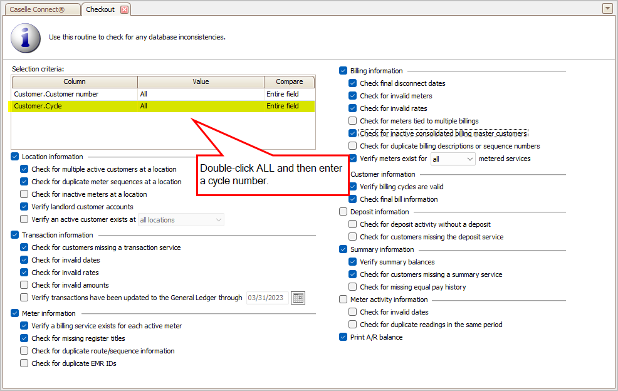Select the Customer.Cycle row
This screenshot has width=618, height=391.
tap(163, 106)
